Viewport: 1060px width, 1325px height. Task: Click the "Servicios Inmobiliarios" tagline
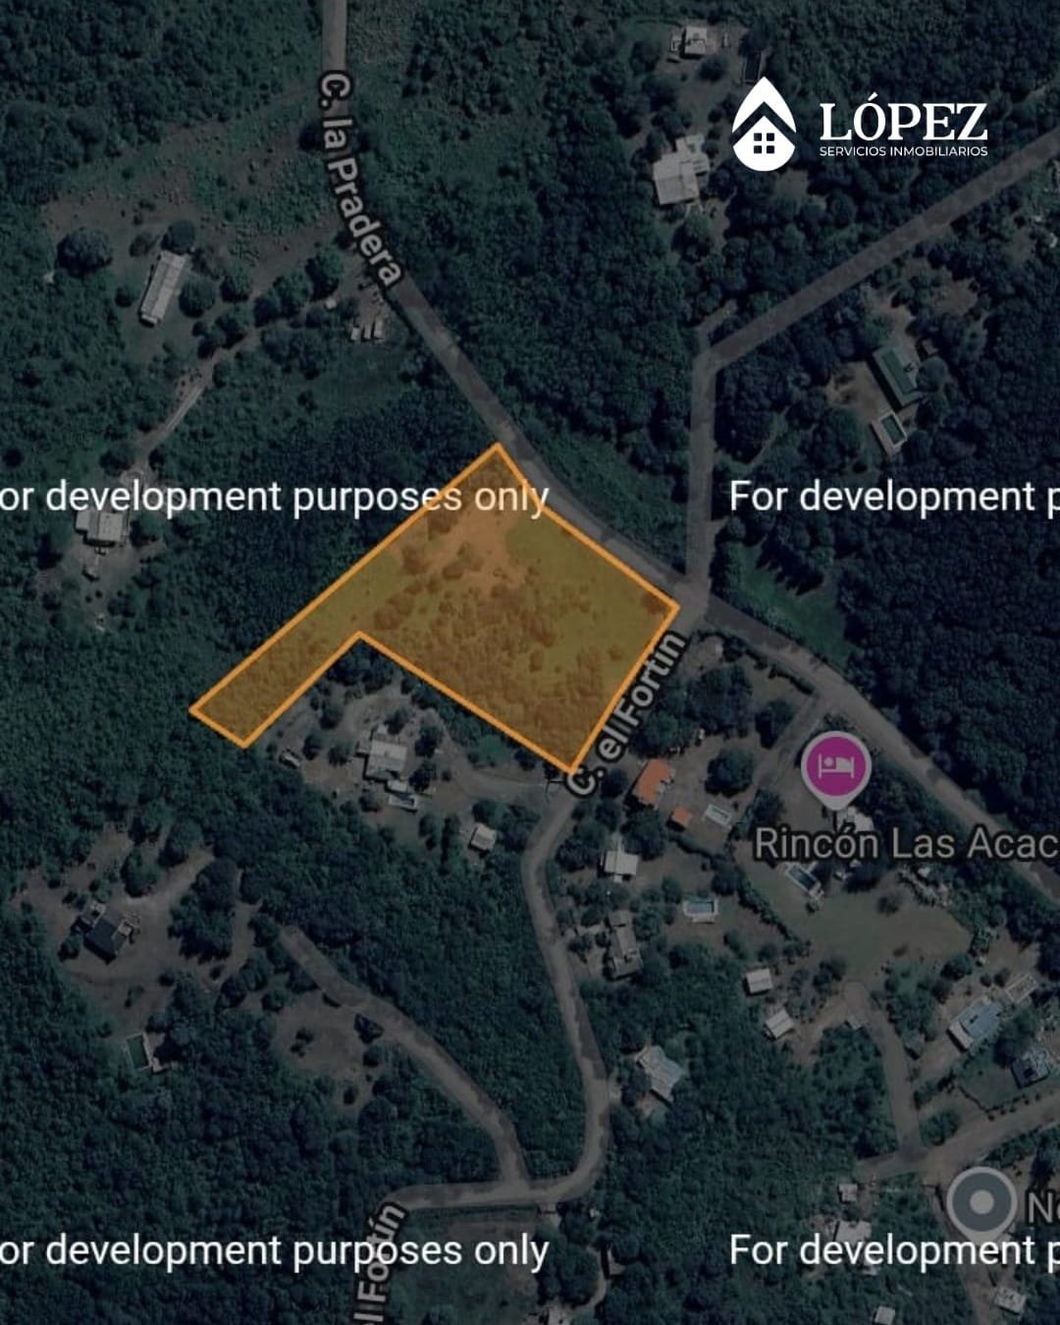pos(903,151)
